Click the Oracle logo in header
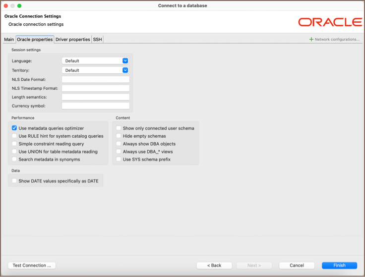 click(x=330, y=22)
